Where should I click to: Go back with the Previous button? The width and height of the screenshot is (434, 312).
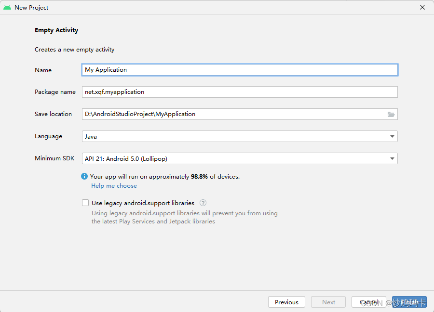click(286, 302)
